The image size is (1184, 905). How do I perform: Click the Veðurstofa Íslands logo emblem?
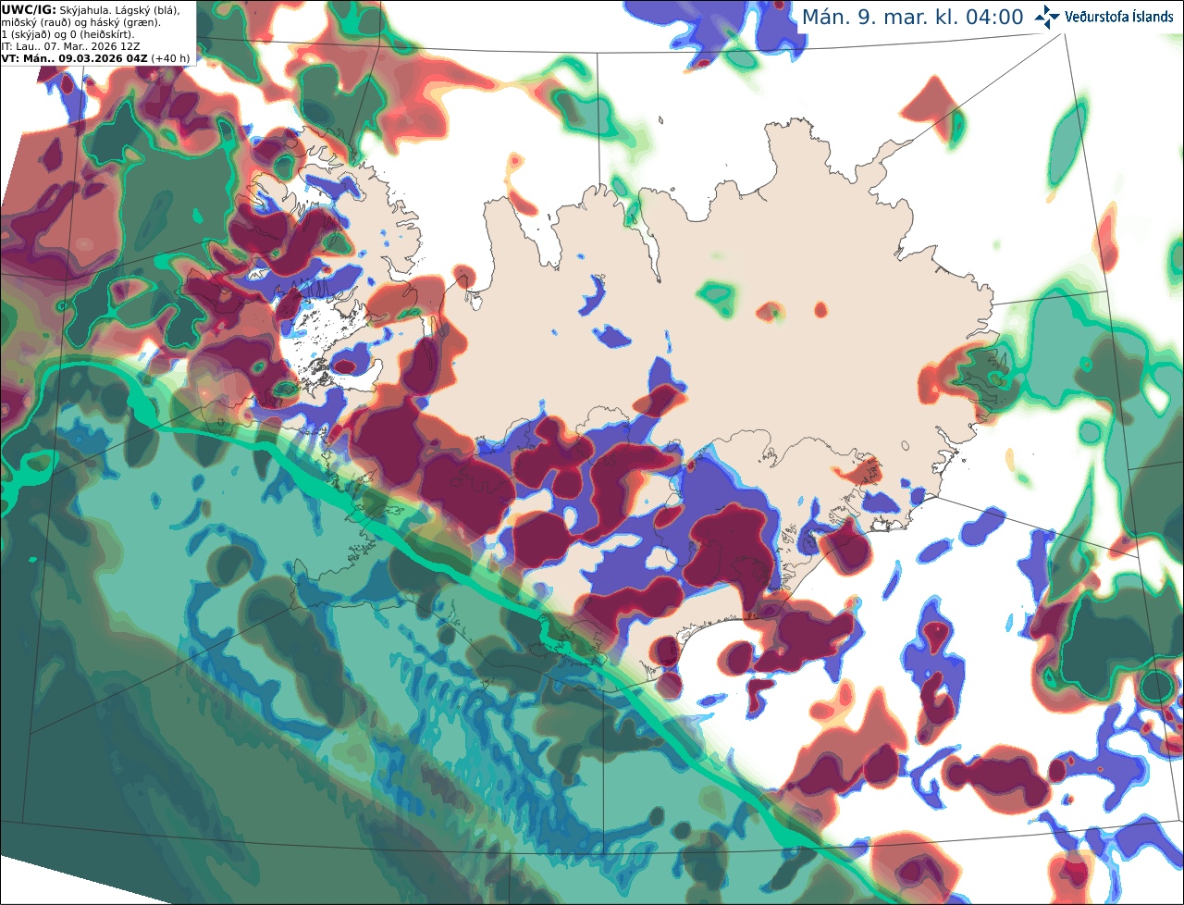1047,17
